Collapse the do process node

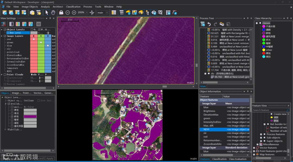coord(205,74)
